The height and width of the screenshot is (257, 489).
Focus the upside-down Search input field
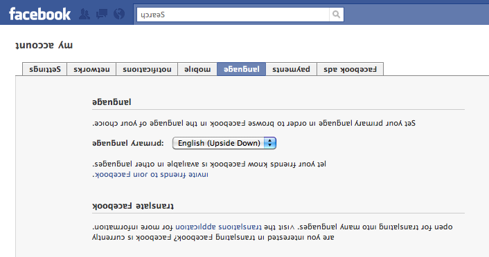(x=233, y=15)
